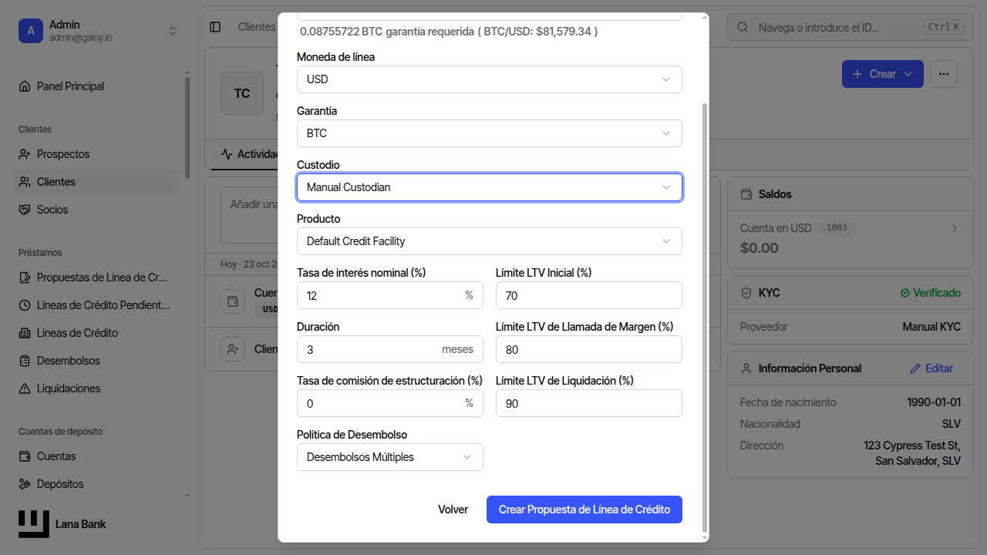987x555 pixels.
Task: Open the Producto Default Credit Facility dropdown
Action: [490, 241]
